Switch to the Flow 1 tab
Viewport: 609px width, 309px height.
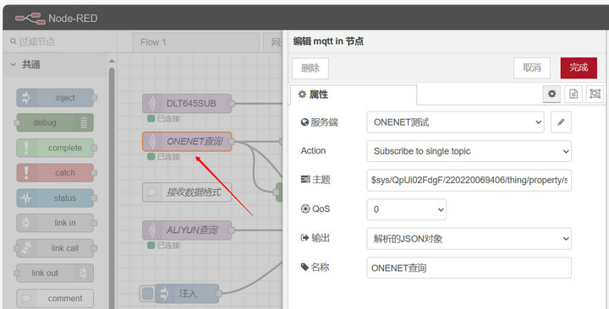coord(195,42)
